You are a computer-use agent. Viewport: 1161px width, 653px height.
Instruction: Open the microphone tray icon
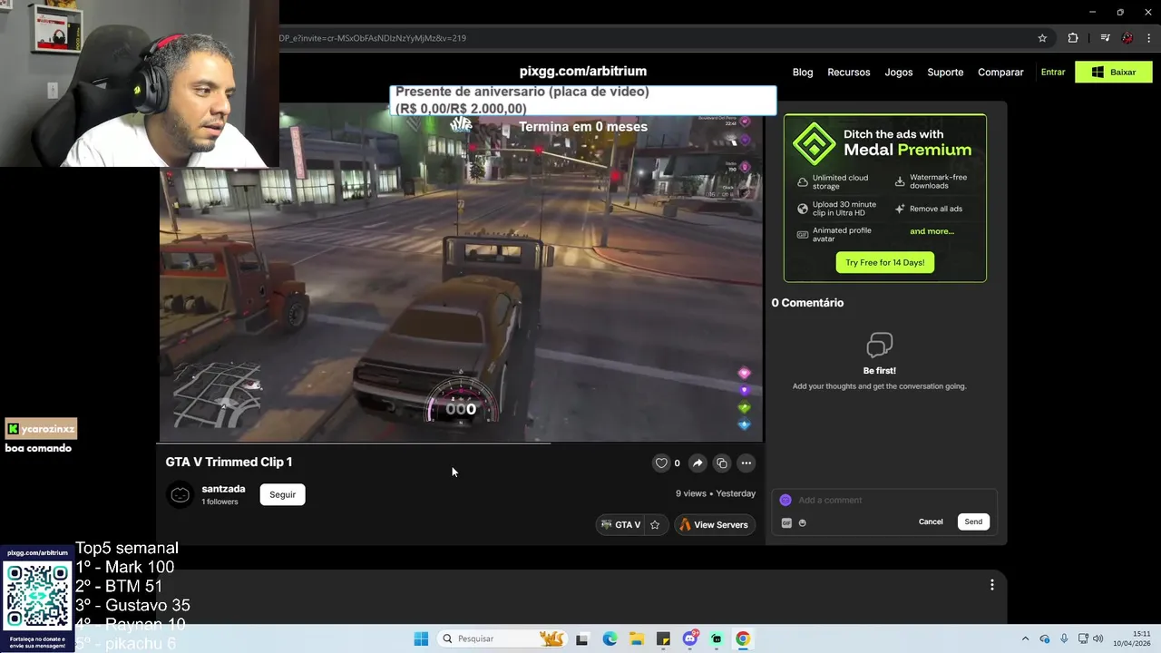pyautogui.click(x=1064, y=638)
